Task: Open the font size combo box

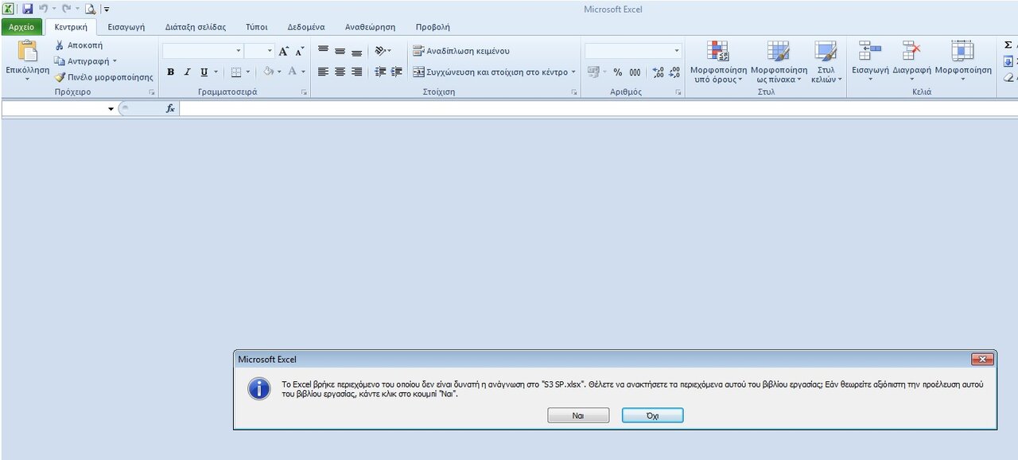Action: click(x=259, y=51)
